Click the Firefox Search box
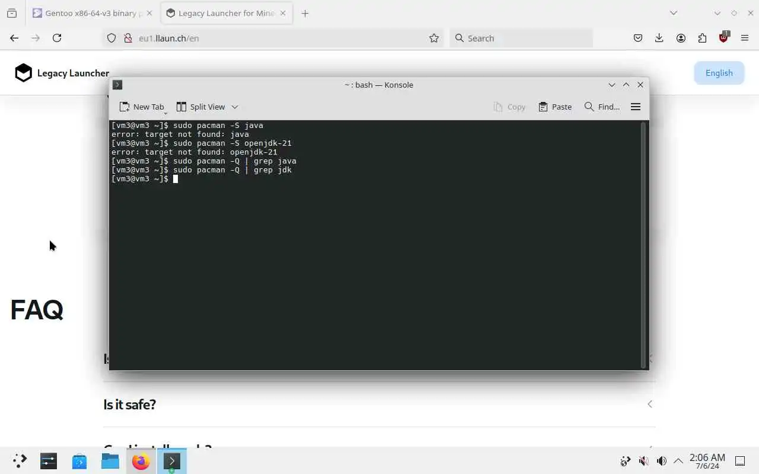Screen dimensions: 759x474 tap(521, 38)
